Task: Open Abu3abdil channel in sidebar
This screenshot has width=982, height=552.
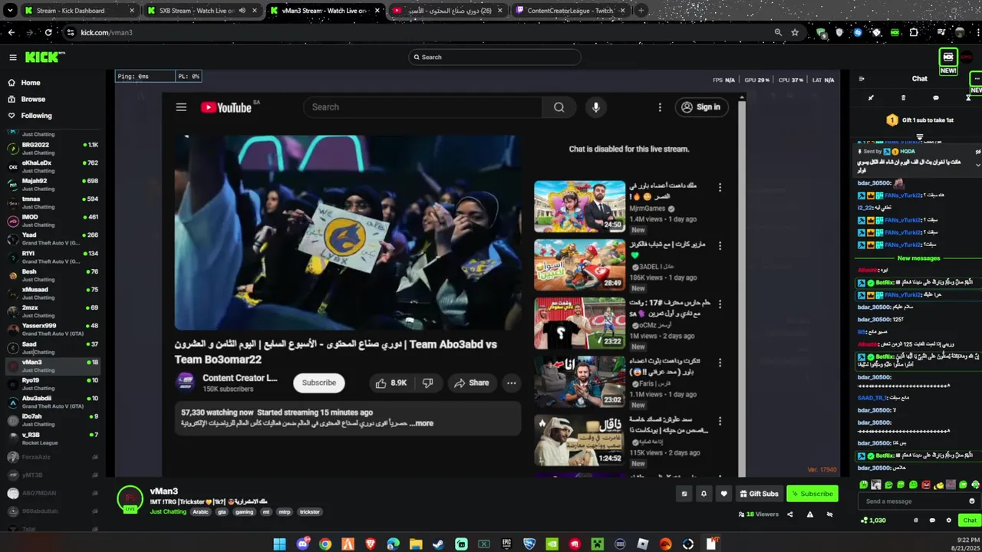Action: click(52, 402)
